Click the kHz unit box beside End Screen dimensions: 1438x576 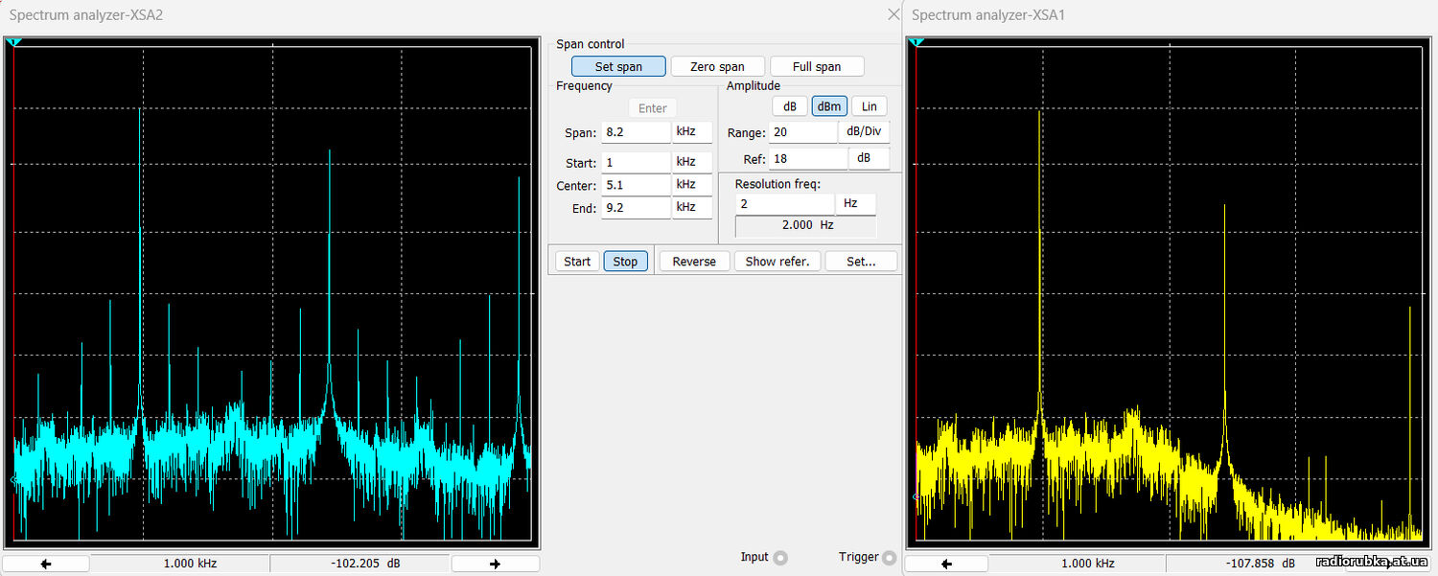692,208
